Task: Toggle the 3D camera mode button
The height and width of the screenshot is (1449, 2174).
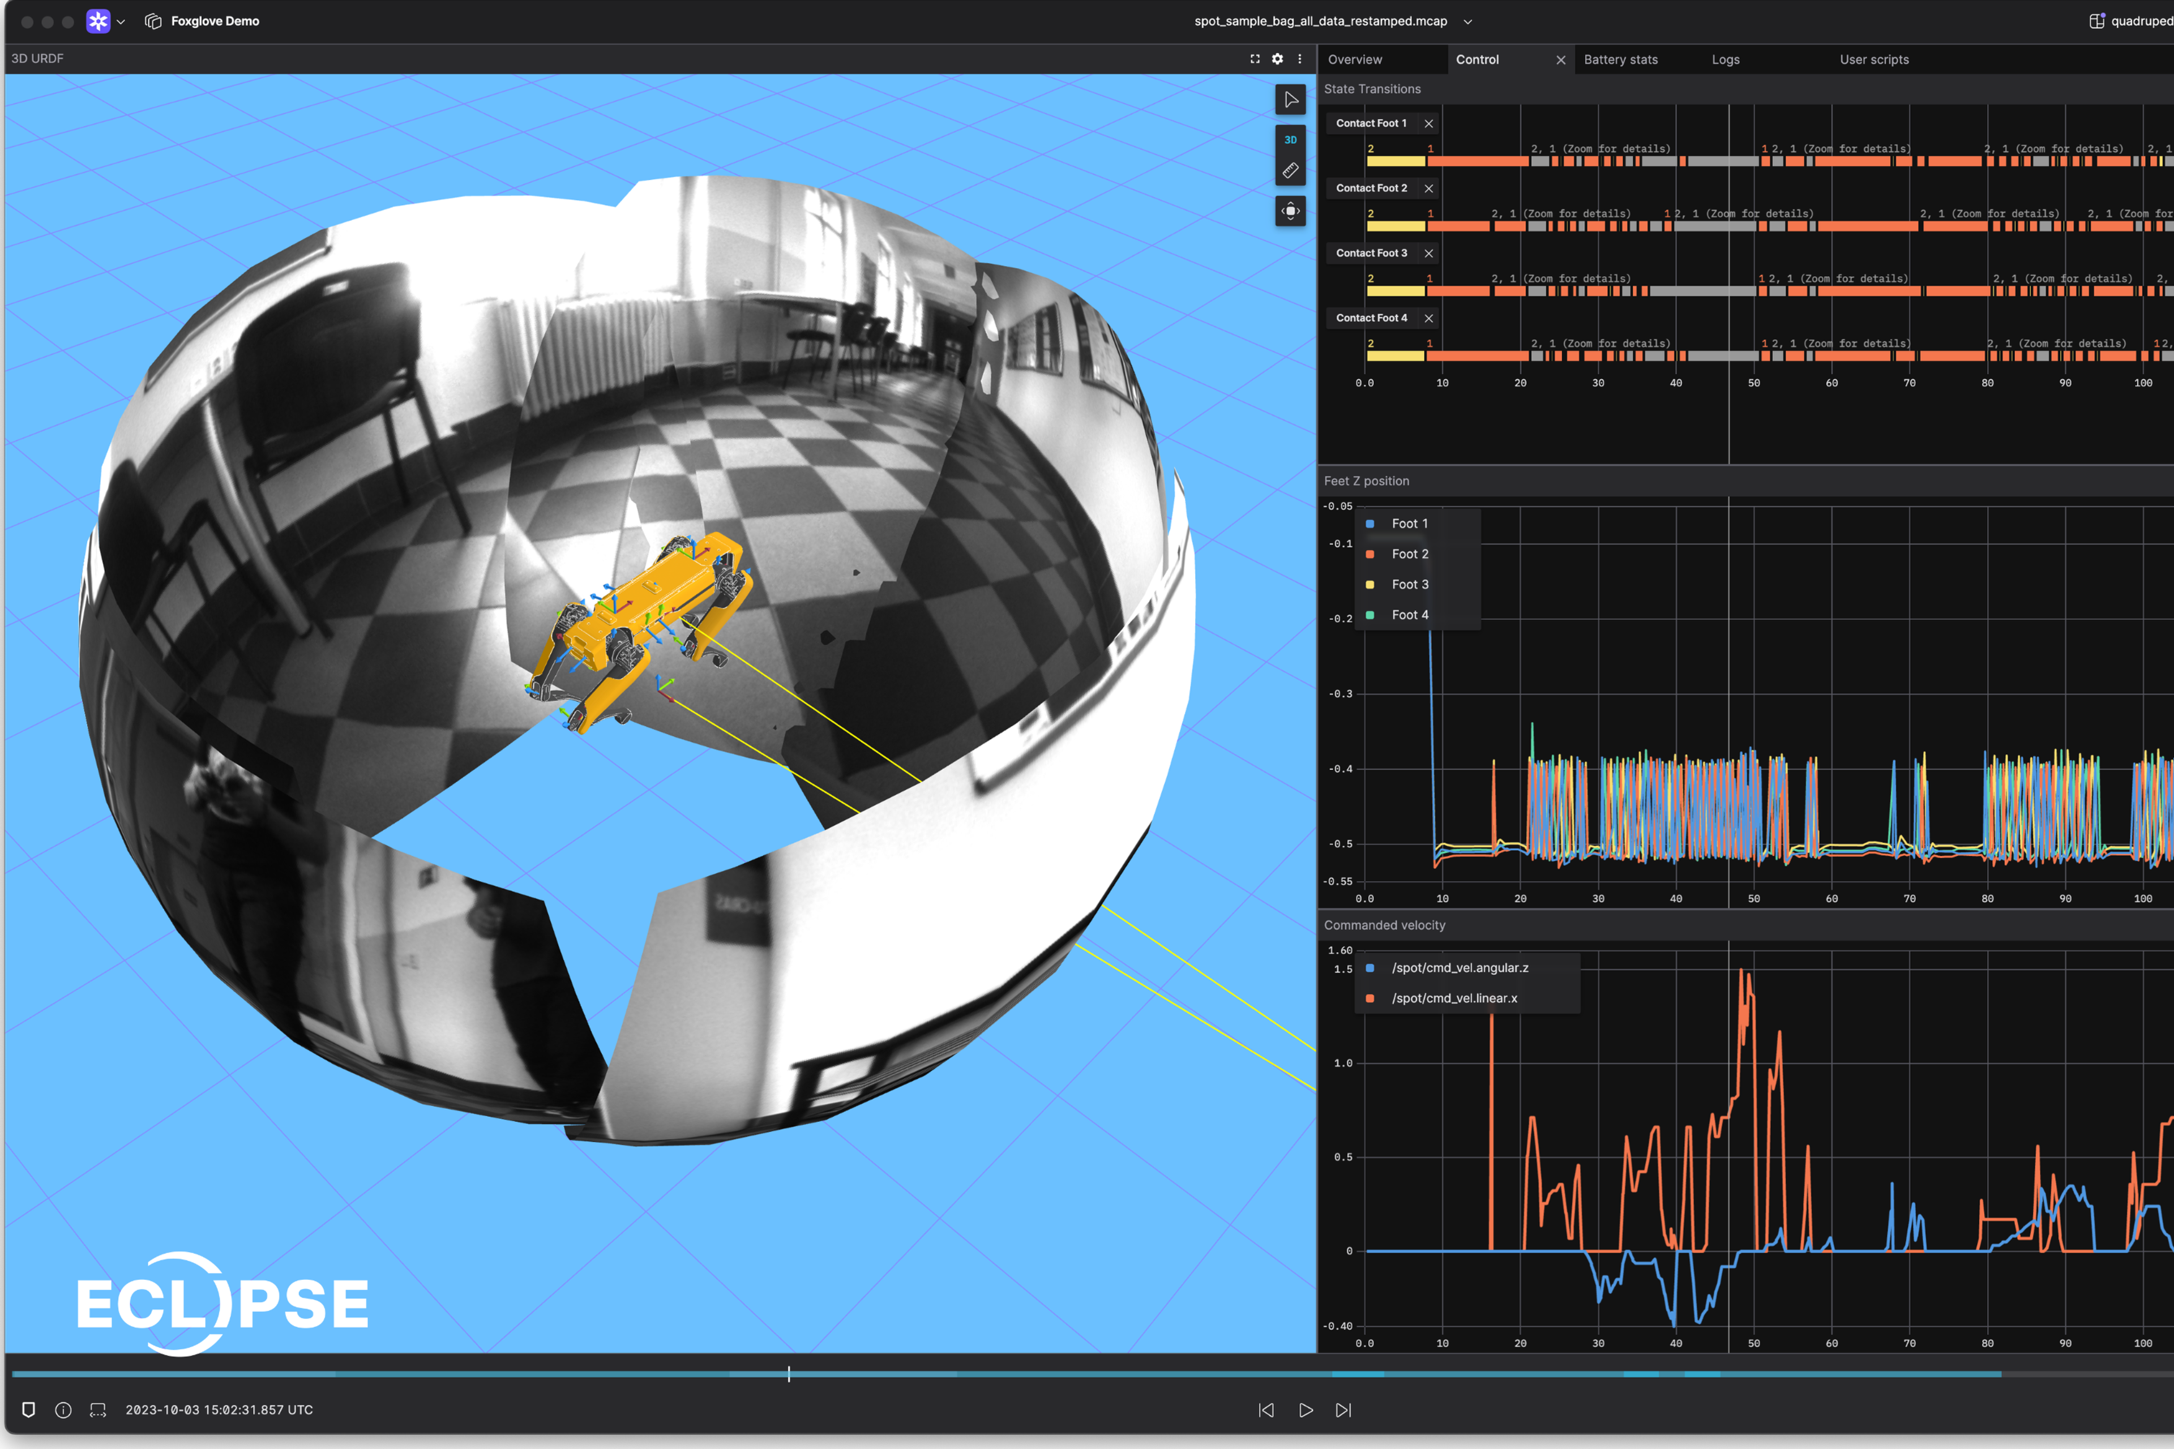Action: [x=1290, y=140]
